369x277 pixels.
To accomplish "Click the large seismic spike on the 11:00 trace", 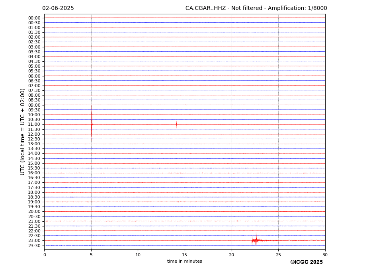I will (92, 123).
